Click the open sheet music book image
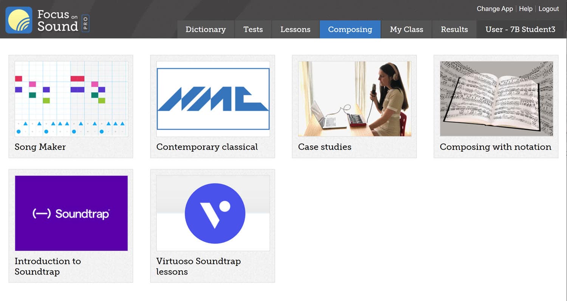Image resolution: width=567 pixels, height=301 pixels. coord(496,99)
